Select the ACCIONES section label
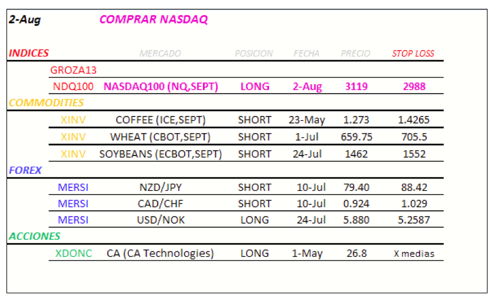Image resolution: width=494 pixels, height=298 pixels. point(34,236)
